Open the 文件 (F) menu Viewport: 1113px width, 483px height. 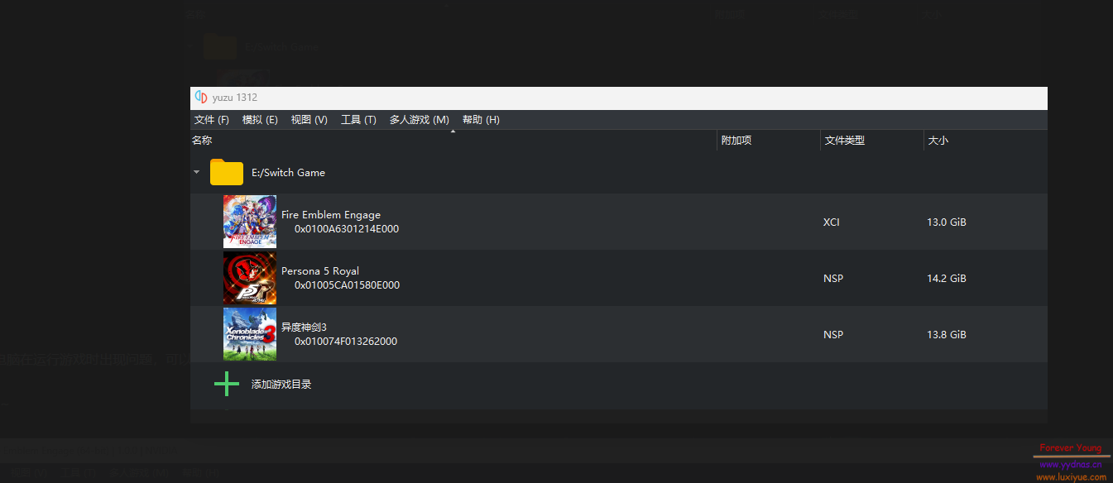tap(211, 120)
